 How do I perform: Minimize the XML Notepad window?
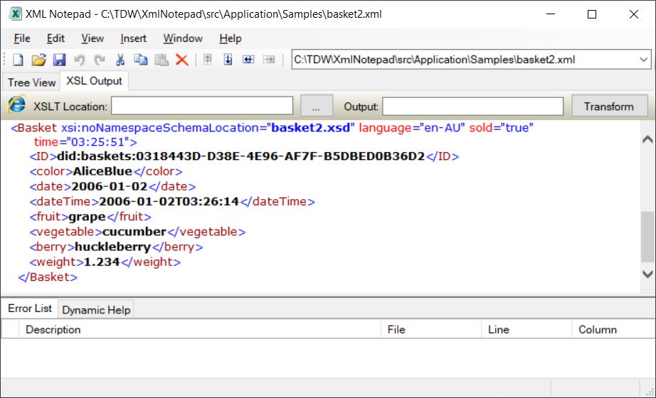click(551, 14)
